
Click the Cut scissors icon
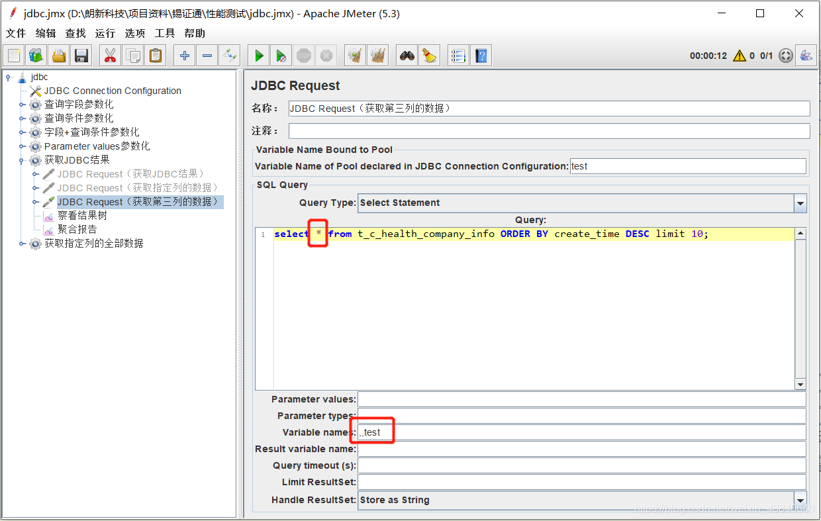point(110,56)
